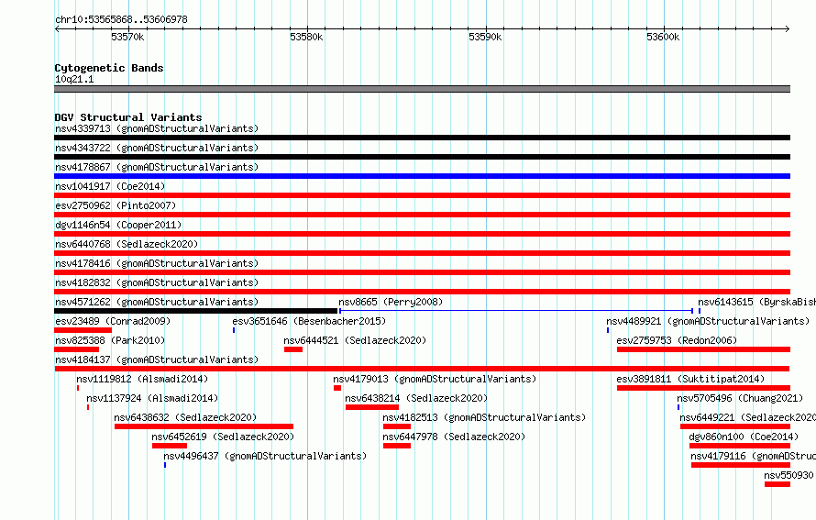Image resolution: width=816 pixels, height=520 pixels.
Task: Click the red bar of esv23489
Action: coord(83,330)
